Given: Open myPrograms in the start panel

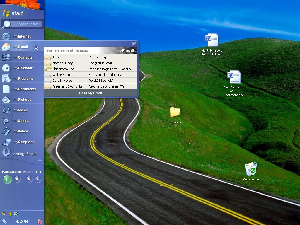Looking at the screenshot, I should [x=22, y=79].
